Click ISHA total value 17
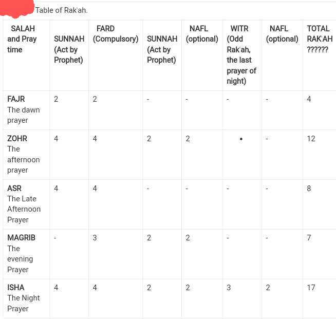Screen dimensions: 336x319 [x=311, y=288]
